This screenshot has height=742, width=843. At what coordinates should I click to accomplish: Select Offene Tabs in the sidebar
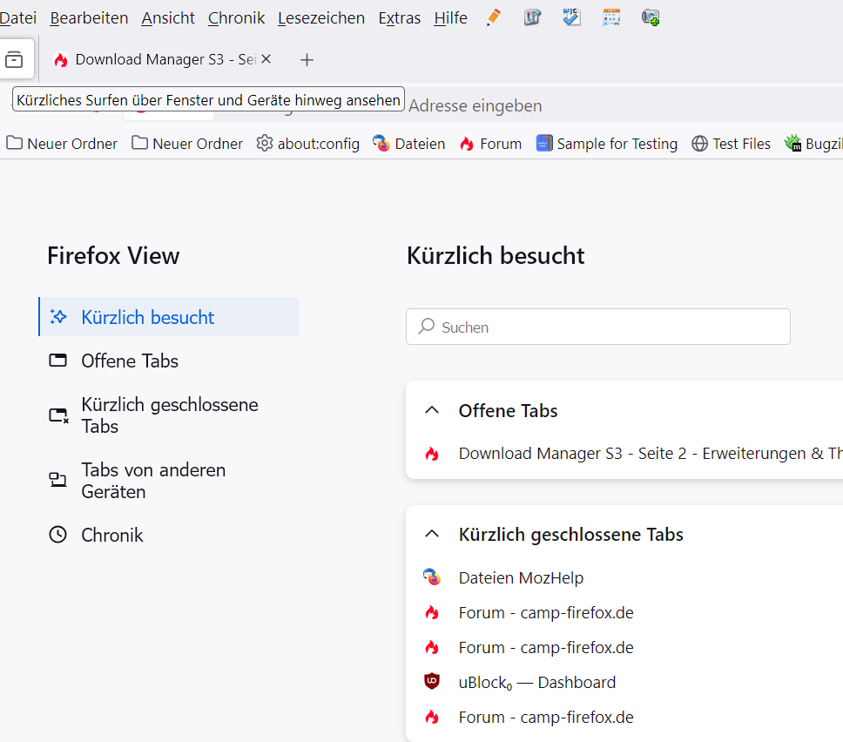tap(169, 361)
